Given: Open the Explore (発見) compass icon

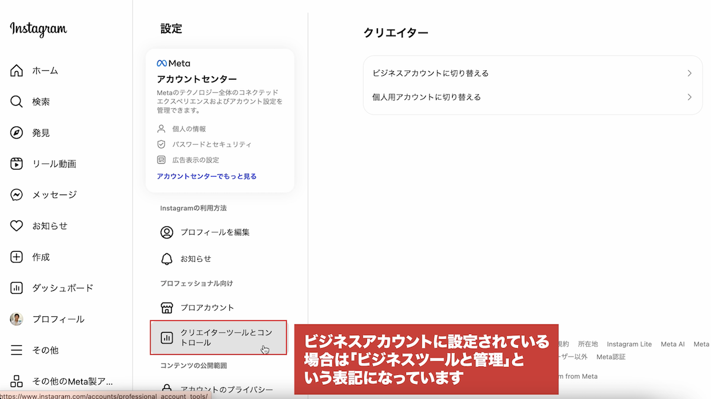Looking at the screenshot, I should [17, 133].
